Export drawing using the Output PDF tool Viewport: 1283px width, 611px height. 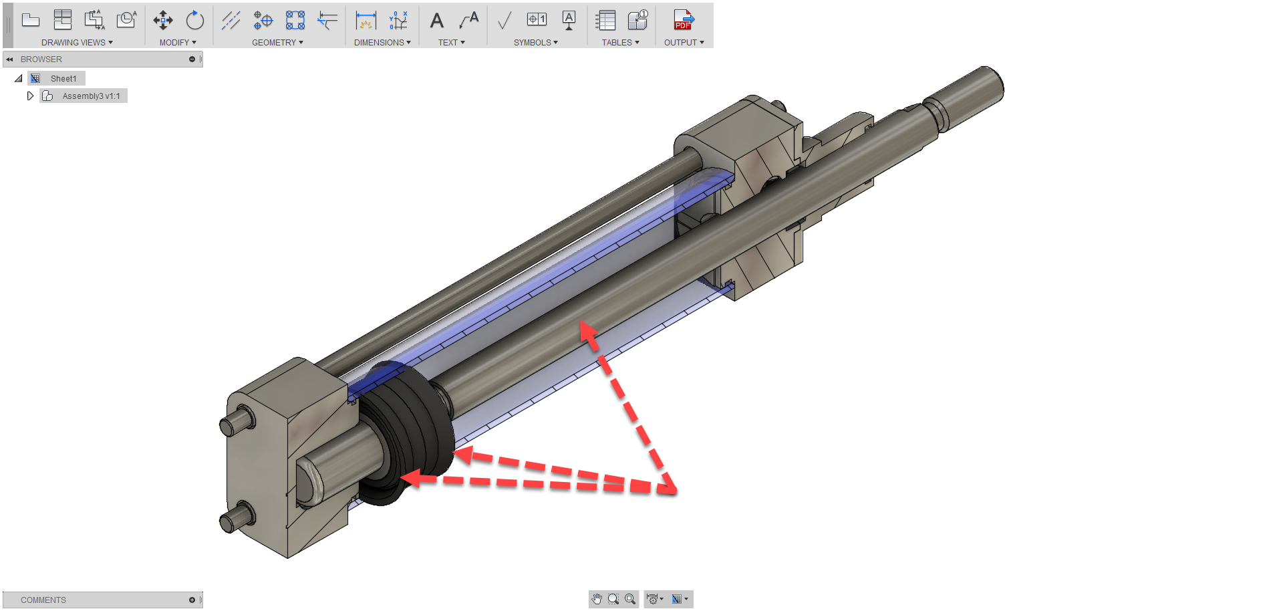683,20
